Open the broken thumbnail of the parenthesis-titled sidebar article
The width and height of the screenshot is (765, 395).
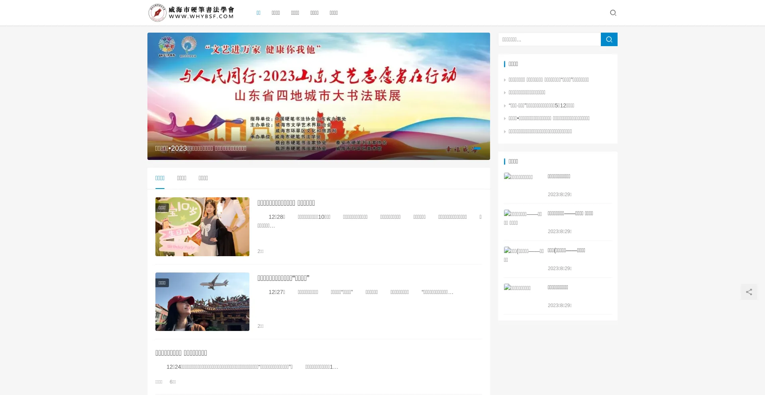click(524, 255)
